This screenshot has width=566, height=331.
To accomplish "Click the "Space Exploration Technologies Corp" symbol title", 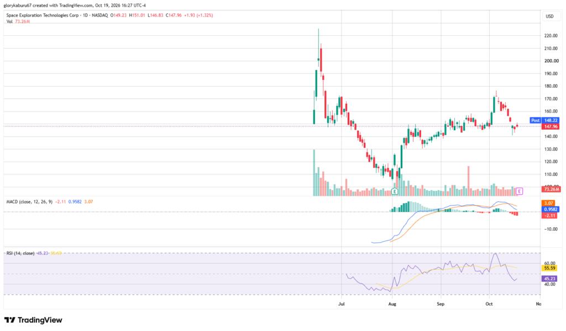I will tap(42, 15).
